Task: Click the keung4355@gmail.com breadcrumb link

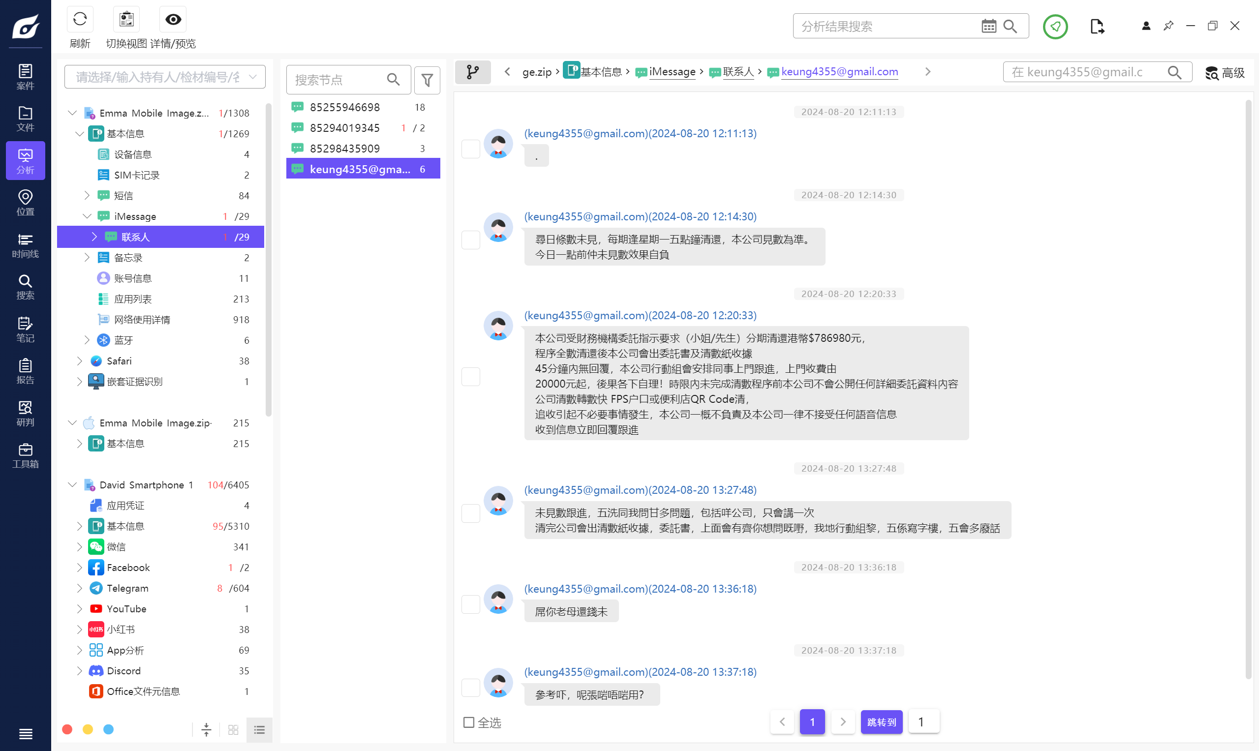Action: click(839, 72)
